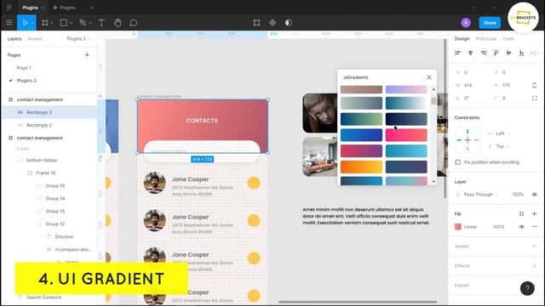This screenshot has width=545, height=306.
Task: Select the Hand tool
Action: (118, 23)
